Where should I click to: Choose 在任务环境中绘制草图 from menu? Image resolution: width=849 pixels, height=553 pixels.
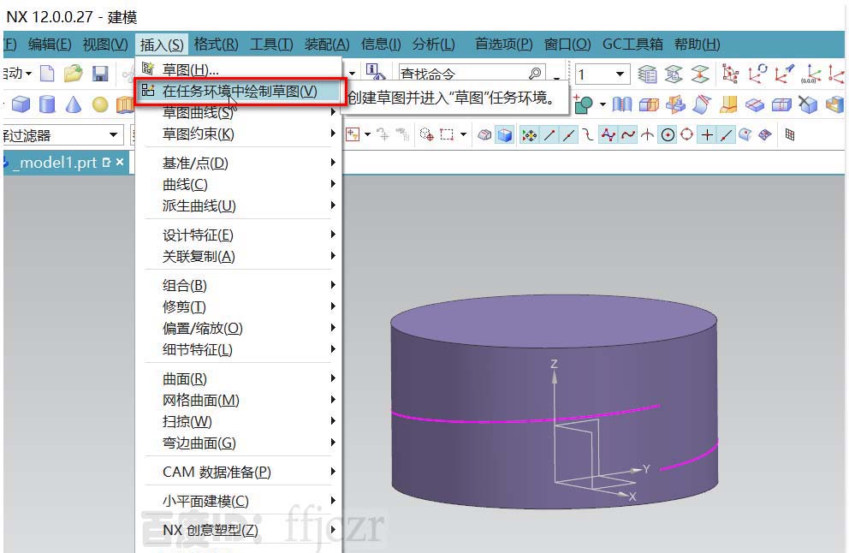click(x=240, y=91)
